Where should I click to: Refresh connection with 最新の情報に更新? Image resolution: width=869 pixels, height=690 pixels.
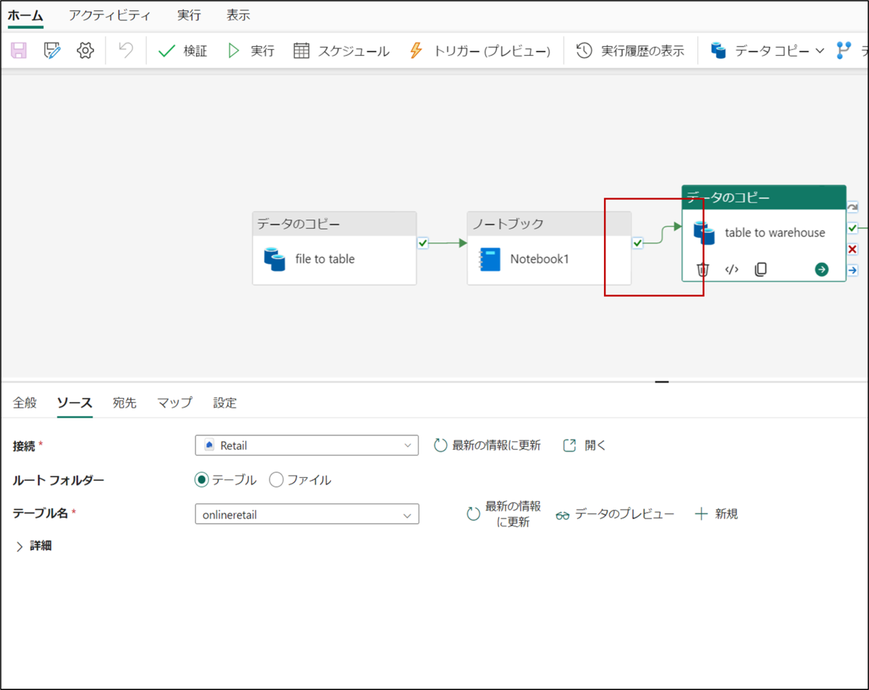coord(487,445)
